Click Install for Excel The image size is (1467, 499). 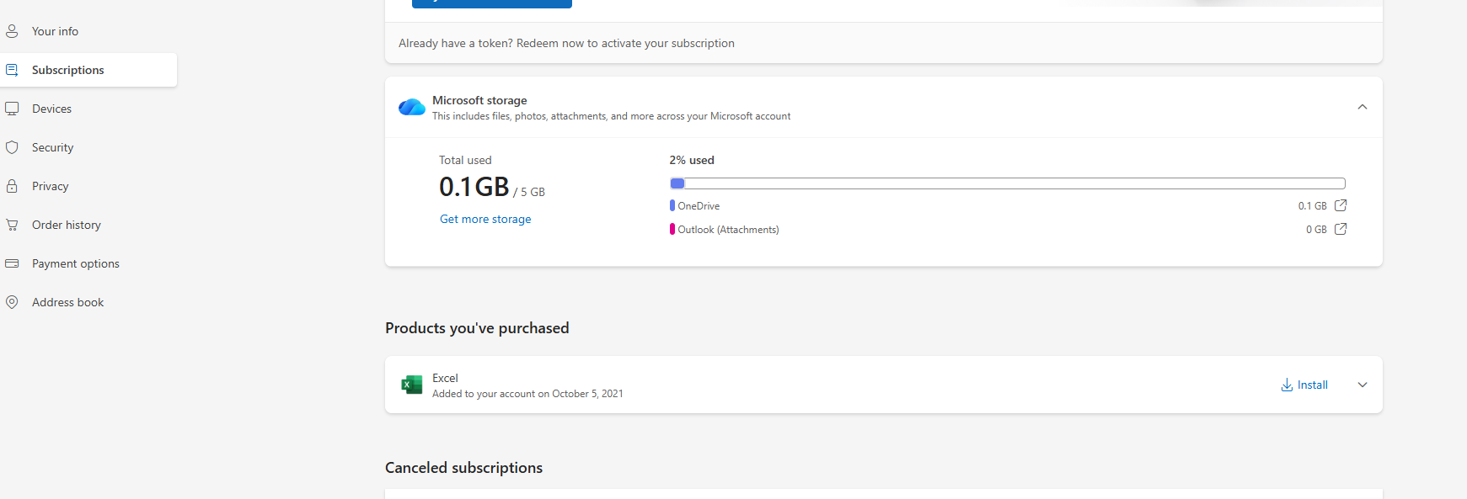coord(1304,385)
